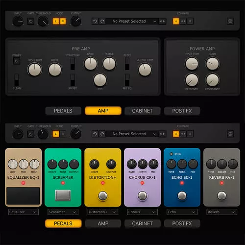The image size is (245, 245).
Task: Flip the Boost switch in Pre Amp
Action: point(73,80)
